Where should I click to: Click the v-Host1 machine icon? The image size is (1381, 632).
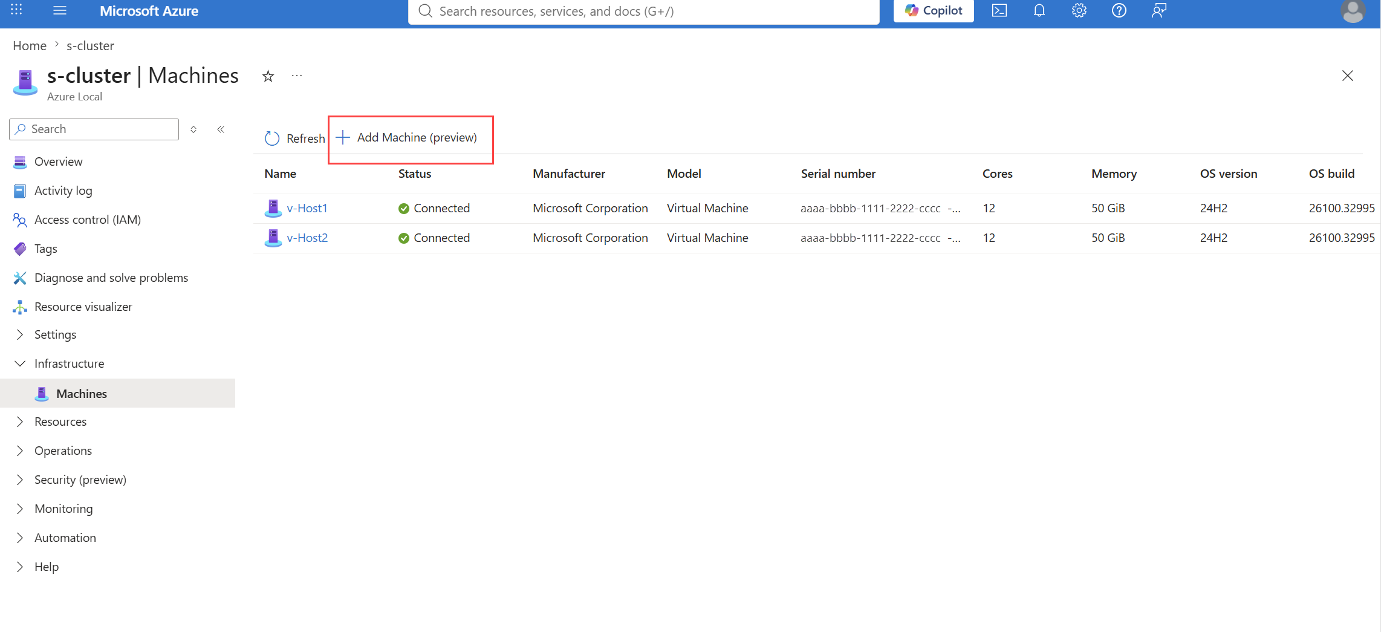click(x=273, y=208)
